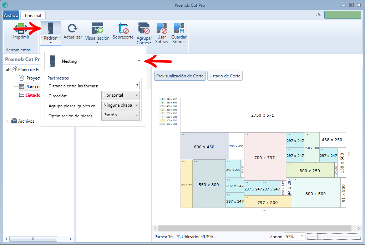Open the Padrón tool menu
This screenshot has width=365, height=245.
pos(51,34)
